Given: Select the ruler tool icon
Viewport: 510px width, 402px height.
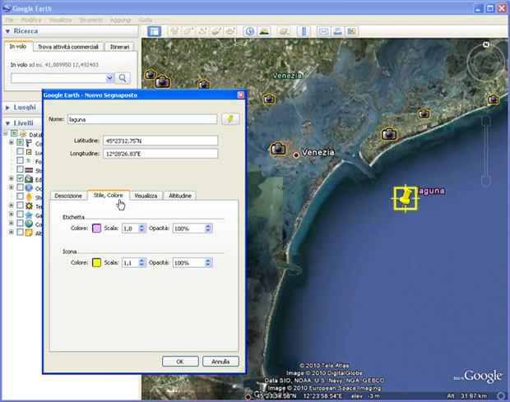Looking at the screenshot, I should pos(304,31).
